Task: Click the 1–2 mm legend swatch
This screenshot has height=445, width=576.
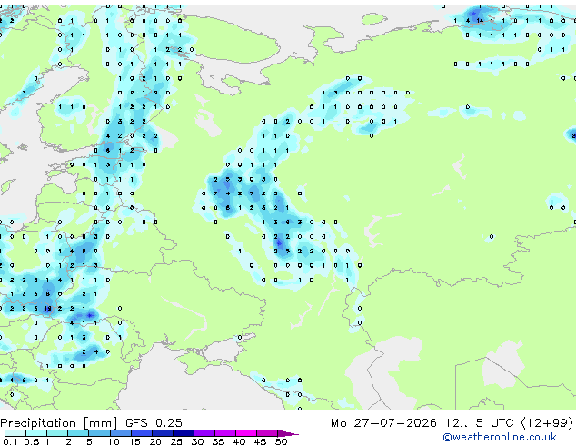Action: click(57, 433)
